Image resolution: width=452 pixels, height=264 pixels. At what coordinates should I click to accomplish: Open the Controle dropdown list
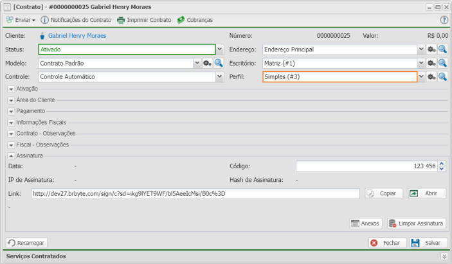pos(220,76)
